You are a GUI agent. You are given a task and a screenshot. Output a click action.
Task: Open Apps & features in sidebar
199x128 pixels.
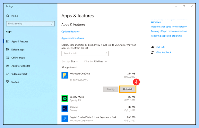tap(20, 41)
